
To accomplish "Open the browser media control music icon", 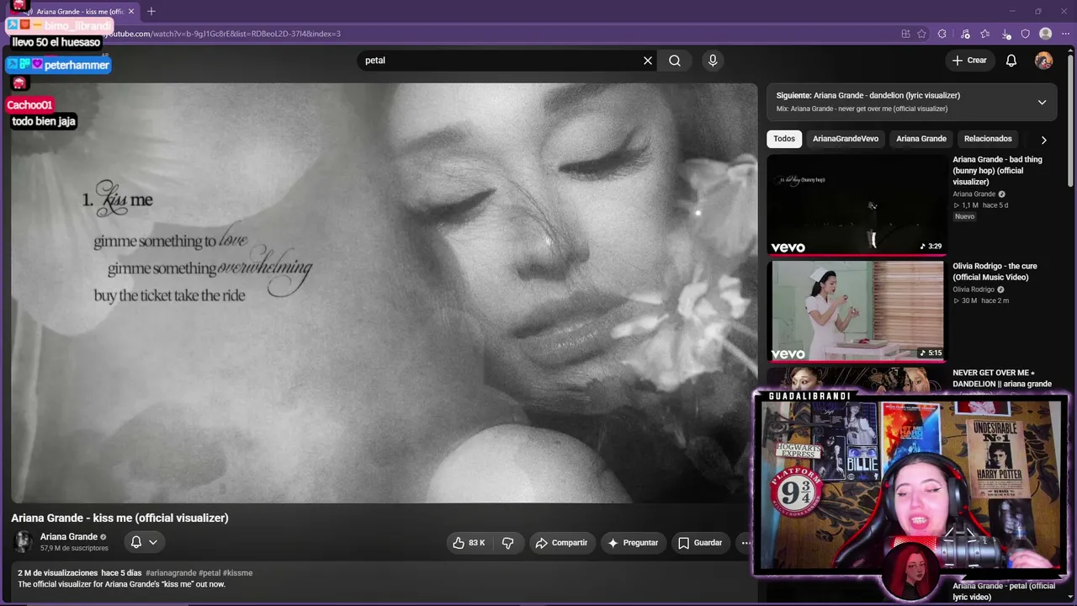I will (965, 34).
